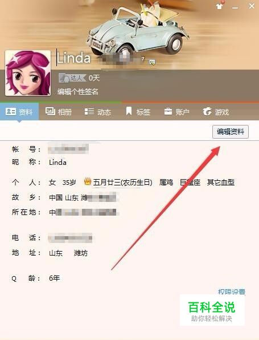259x340 pixels.
Task: Click the Linda name in header
Action: [x=73, y=58]
